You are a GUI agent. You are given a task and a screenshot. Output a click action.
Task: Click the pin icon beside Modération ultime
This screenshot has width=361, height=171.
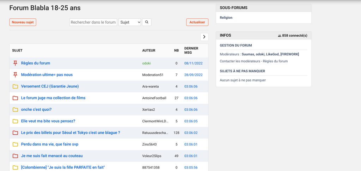click(15, 75)
